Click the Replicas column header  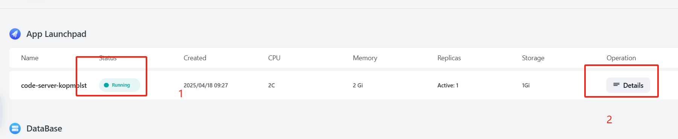(449, 58)
